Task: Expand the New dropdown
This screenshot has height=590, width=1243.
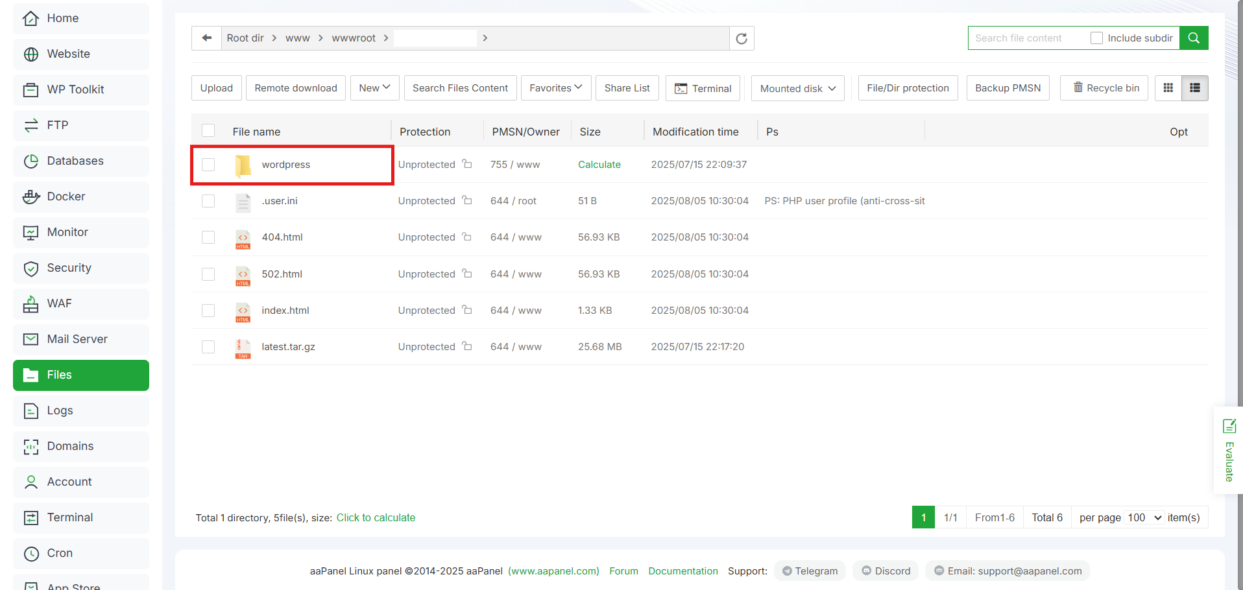Action: tap(374, 88)
